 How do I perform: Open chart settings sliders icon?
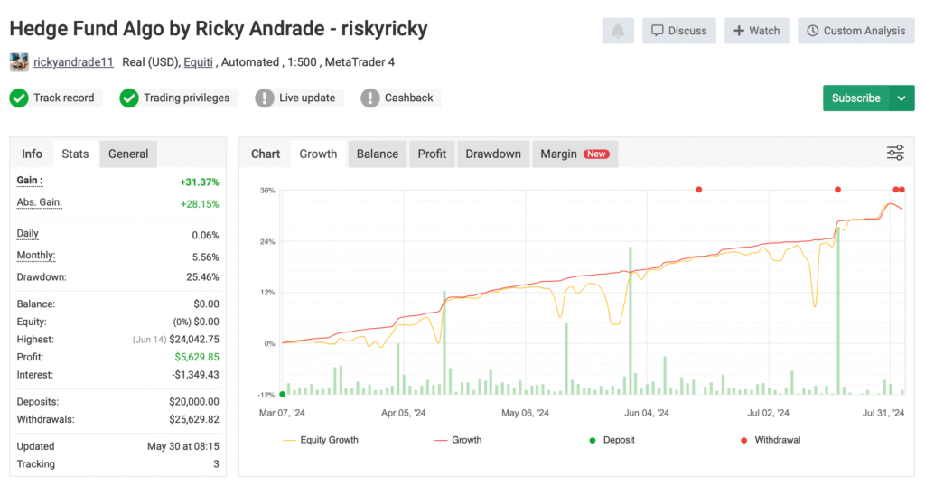895,153
